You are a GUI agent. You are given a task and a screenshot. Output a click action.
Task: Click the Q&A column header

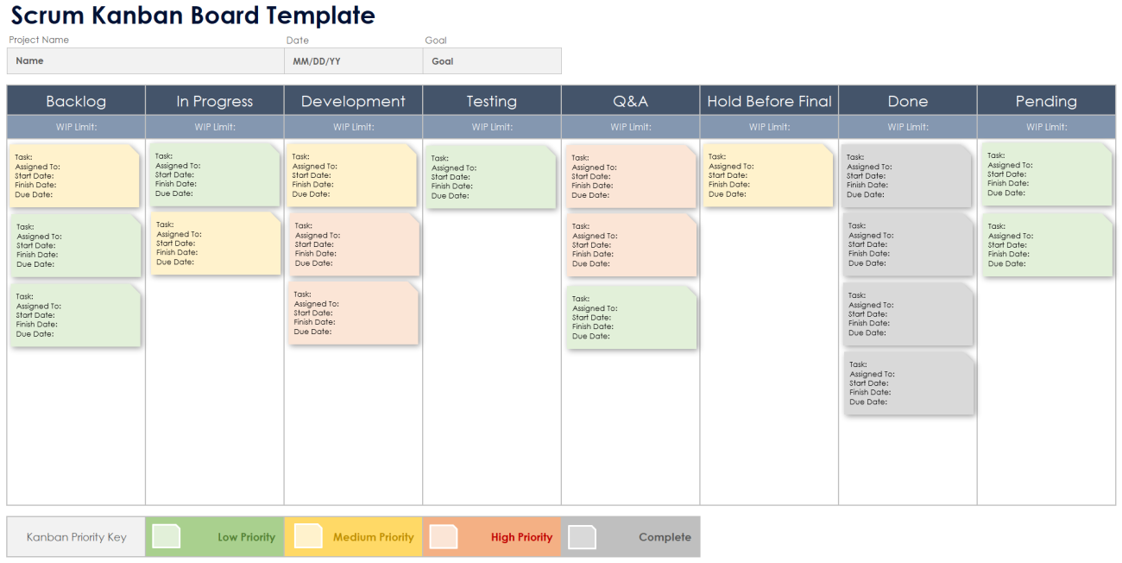pos(630,100)
